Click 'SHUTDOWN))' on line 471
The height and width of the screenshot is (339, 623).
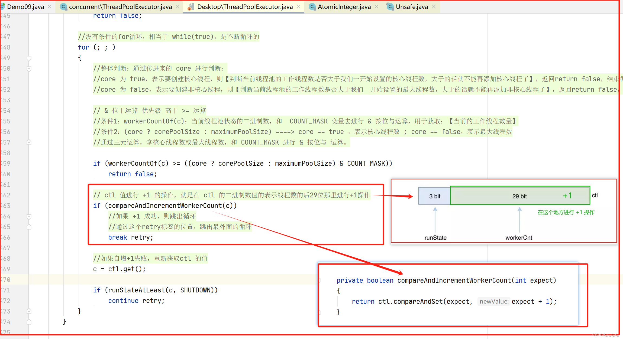click(199, 290)
